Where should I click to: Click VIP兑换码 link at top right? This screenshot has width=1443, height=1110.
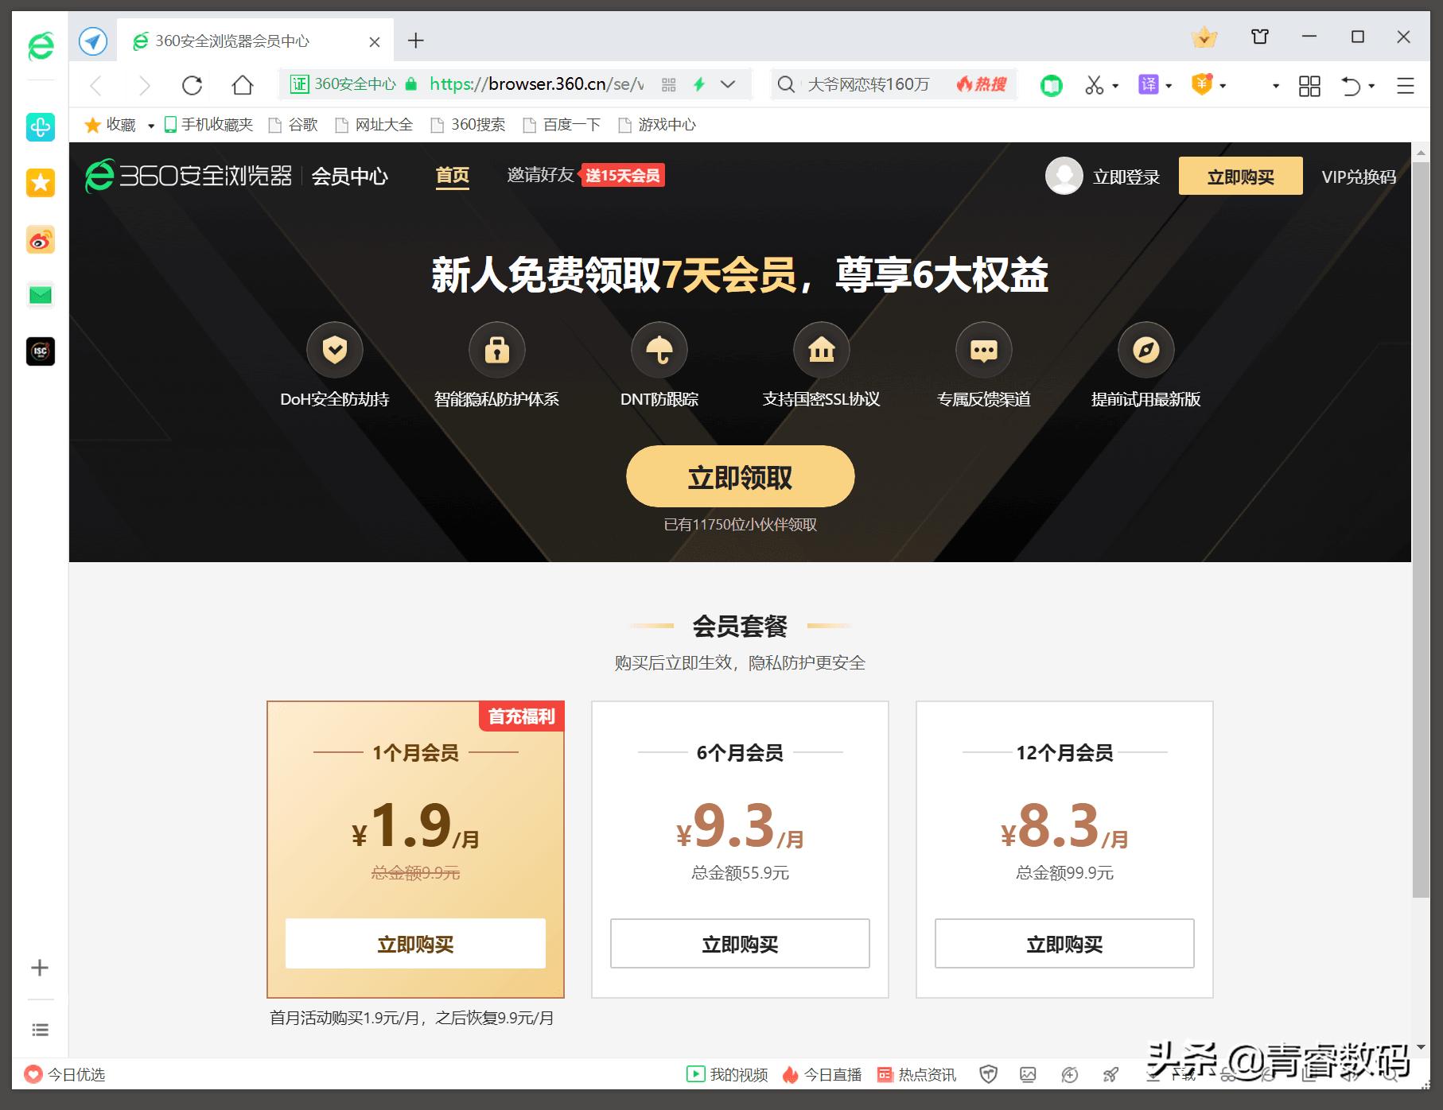[x=1359, y=177]
